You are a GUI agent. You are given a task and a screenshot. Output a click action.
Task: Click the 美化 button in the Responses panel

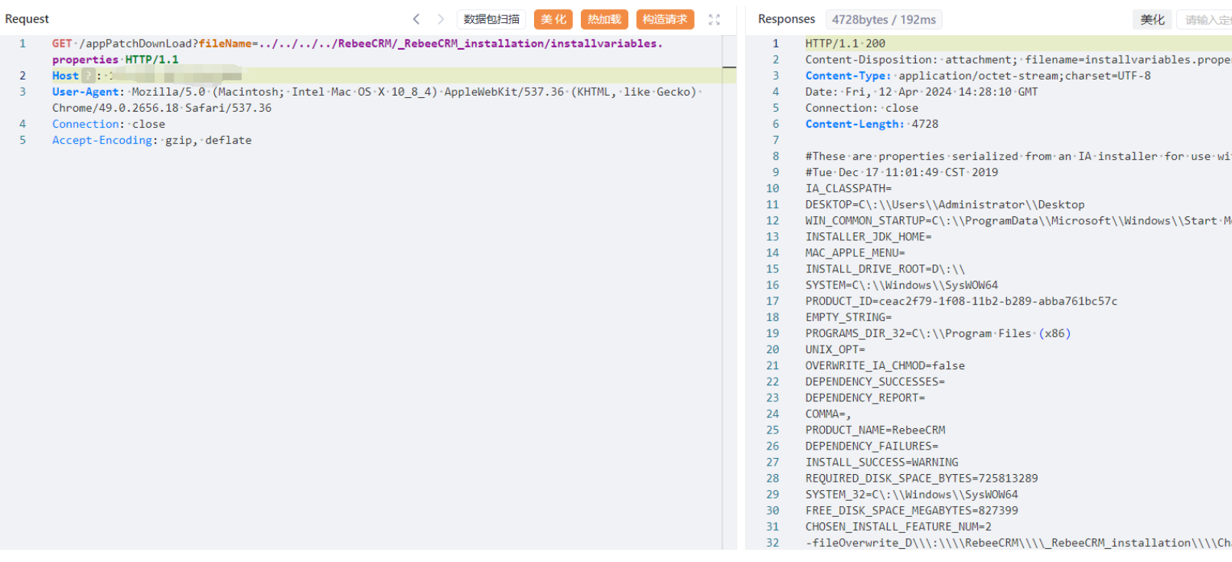tap(1152, 20)
